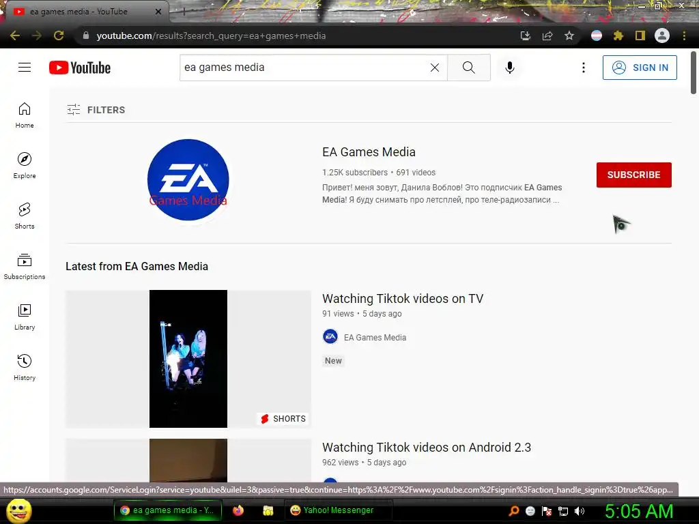
Task: Click the share page icon
Action: 547,35
